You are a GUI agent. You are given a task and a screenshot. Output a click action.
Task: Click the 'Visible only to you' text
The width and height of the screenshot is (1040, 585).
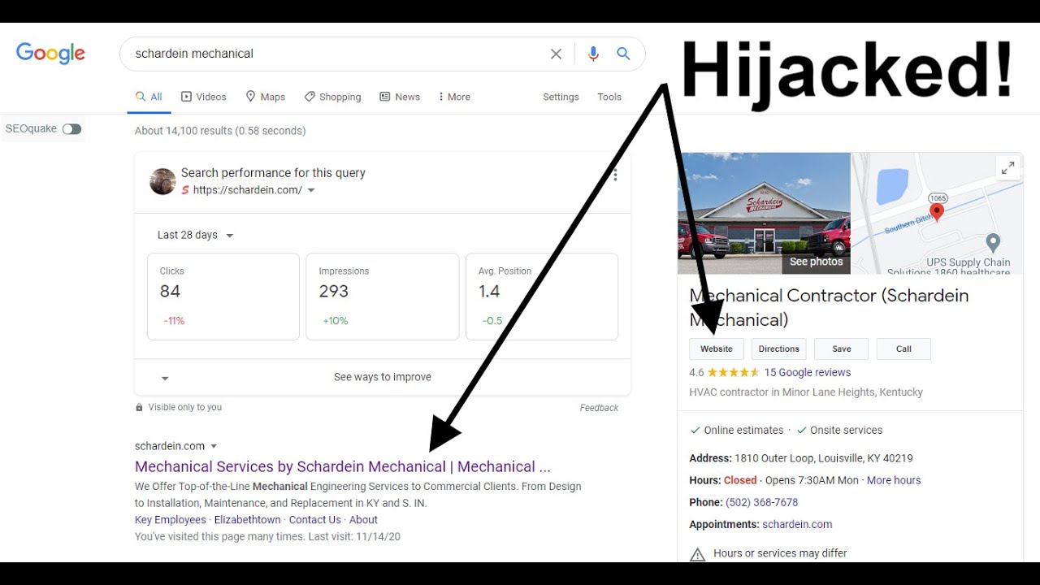185,407
